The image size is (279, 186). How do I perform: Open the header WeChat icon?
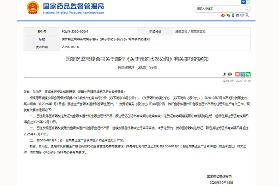pyautogui.click(x=229, y=16)
